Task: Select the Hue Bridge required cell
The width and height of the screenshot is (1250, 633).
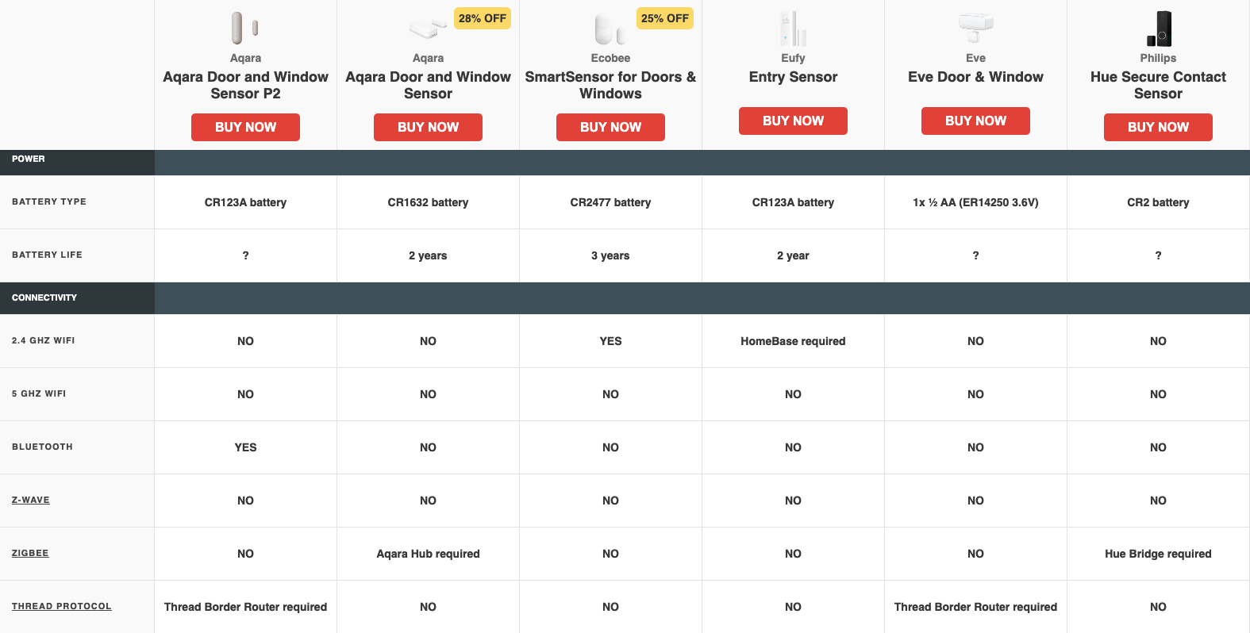Action: tap(1158, 554)
